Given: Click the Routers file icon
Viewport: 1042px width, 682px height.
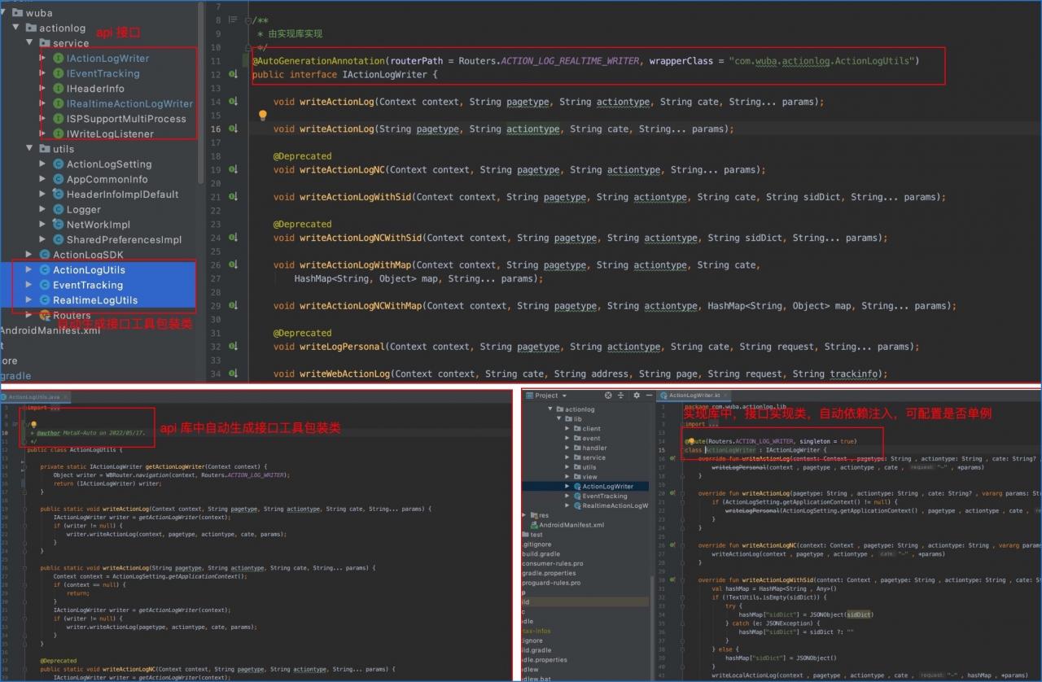Looking at the screenshot, I should (45, 316).
